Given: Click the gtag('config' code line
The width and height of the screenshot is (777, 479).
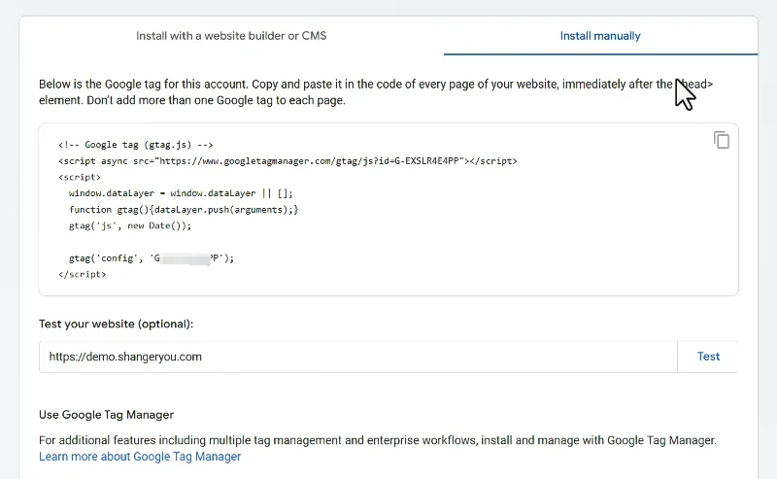Looking at the screenshot, I should [x=152, y=258].
